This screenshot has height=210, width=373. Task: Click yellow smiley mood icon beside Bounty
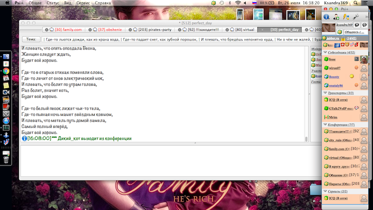pyautogui.click(x=352, y=76)
